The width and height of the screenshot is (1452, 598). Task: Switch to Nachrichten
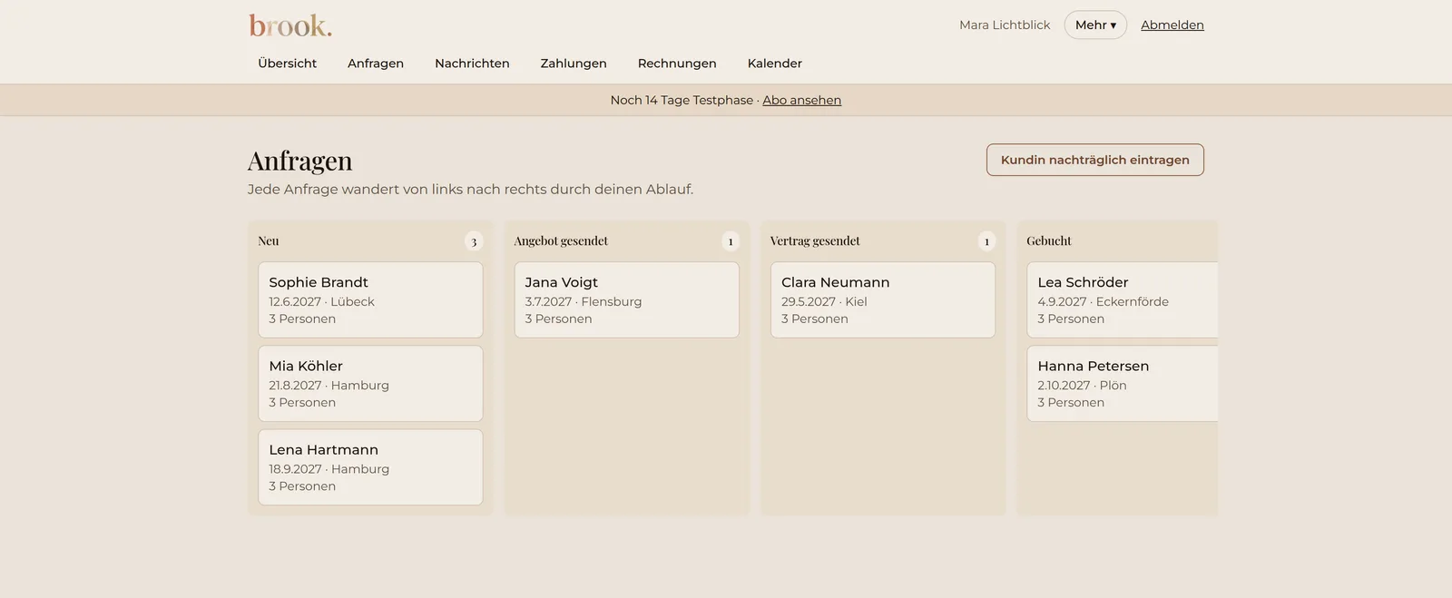[x=472, y=64]
